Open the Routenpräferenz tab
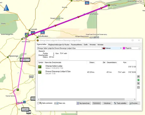145x115 pixels. 76,45
